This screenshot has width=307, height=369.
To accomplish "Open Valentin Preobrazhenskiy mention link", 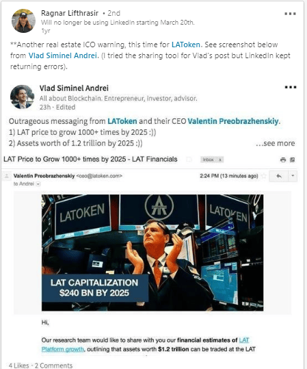I will click(x=233, y=121).
